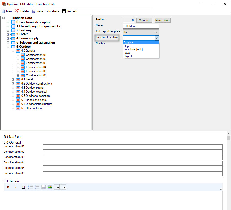
Task: Toggle bold formatting in Terrain editor
Action: [x=8, y=187]
